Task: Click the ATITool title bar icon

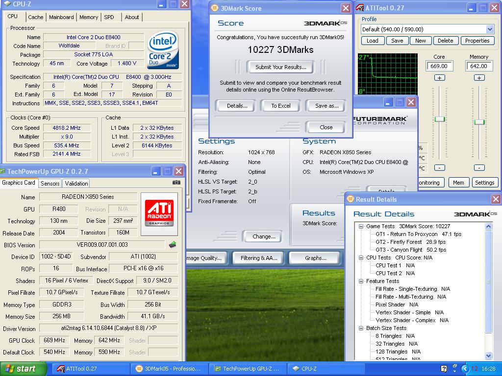Action: (x=360, y=8)
